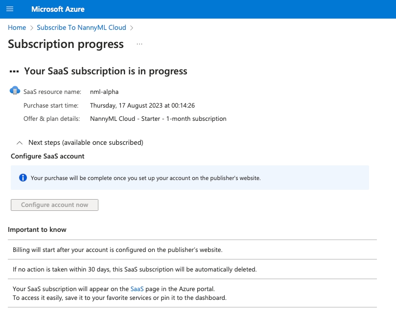Open more options ellipsis beside Subscription progress

click(140, 44)
